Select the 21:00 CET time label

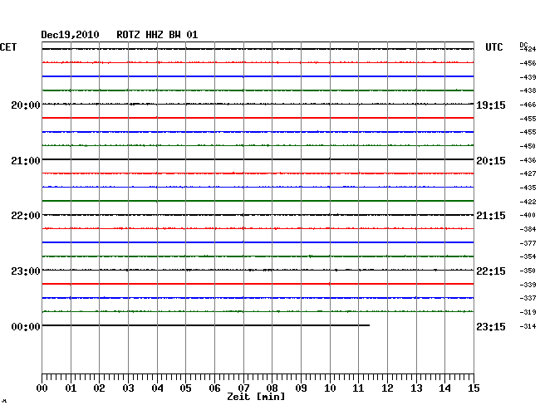click(x=26, y=161)
